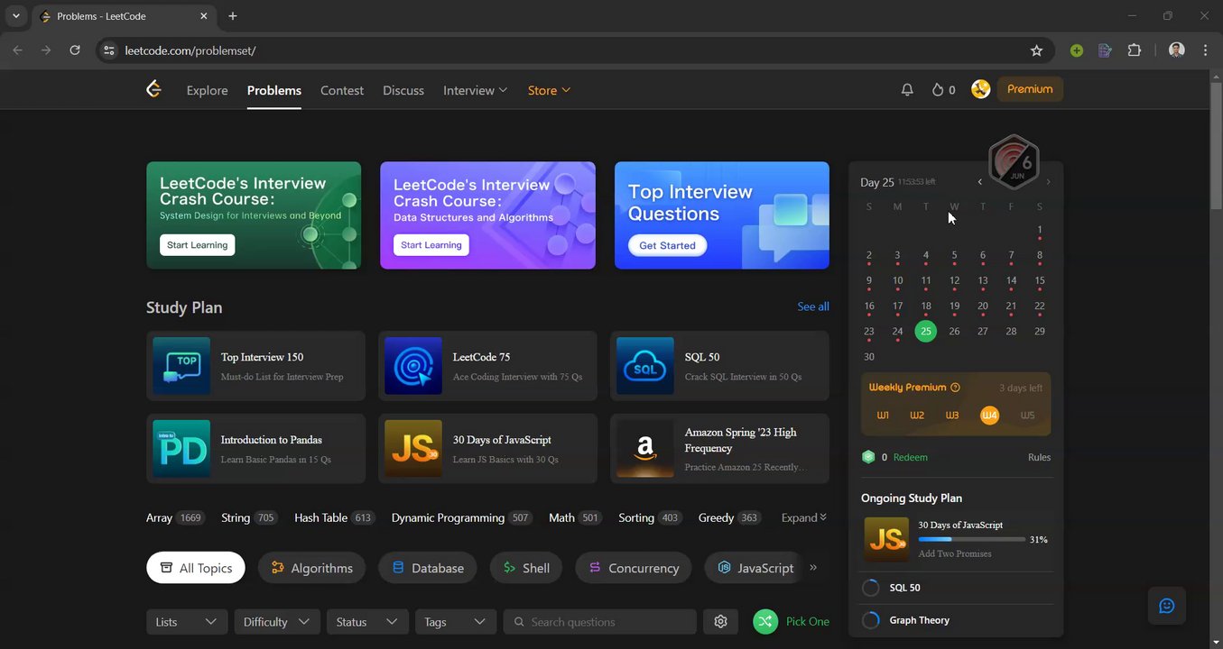Click the Search questions field
Viewport: 1223px width, 649px height.
point(600,621)
